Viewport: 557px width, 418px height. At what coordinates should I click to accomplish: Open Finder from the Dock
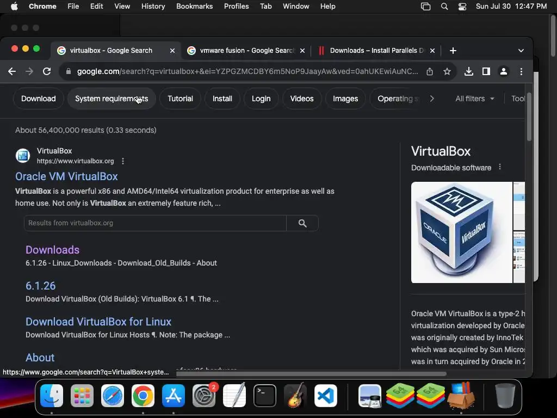[x=52, y=396]
